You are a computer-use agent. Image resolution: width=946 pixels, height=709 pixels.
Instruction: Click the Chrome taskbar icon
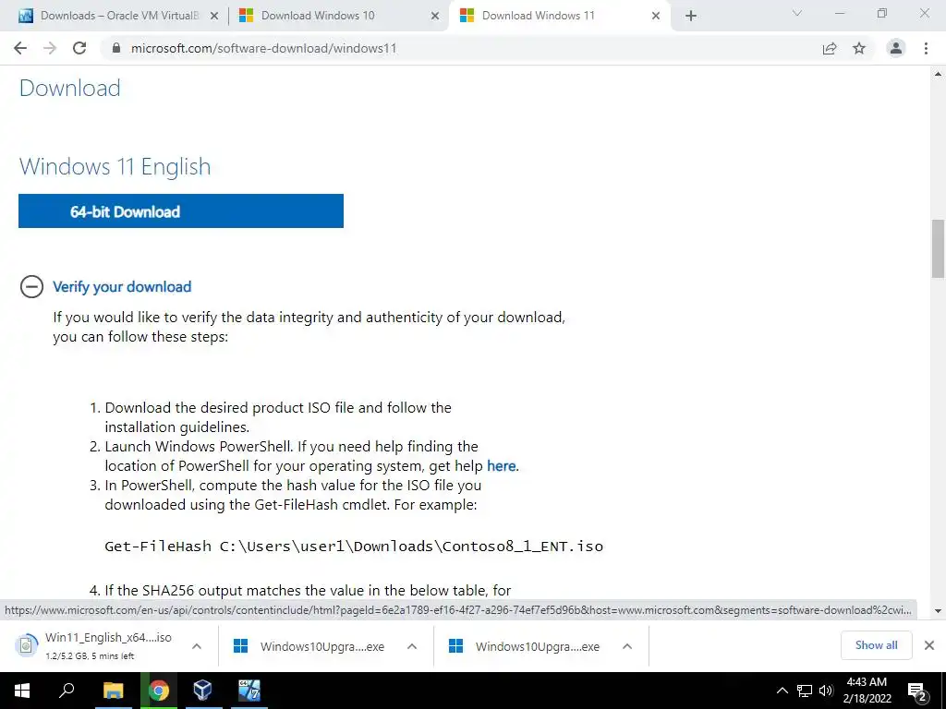tap(159, 691)
